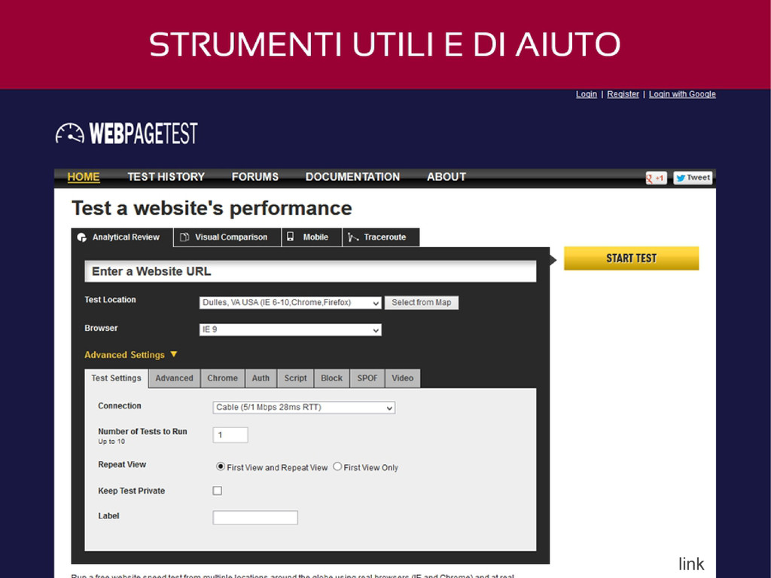Open DOCUMENTATION navigation item

[352, 177]
